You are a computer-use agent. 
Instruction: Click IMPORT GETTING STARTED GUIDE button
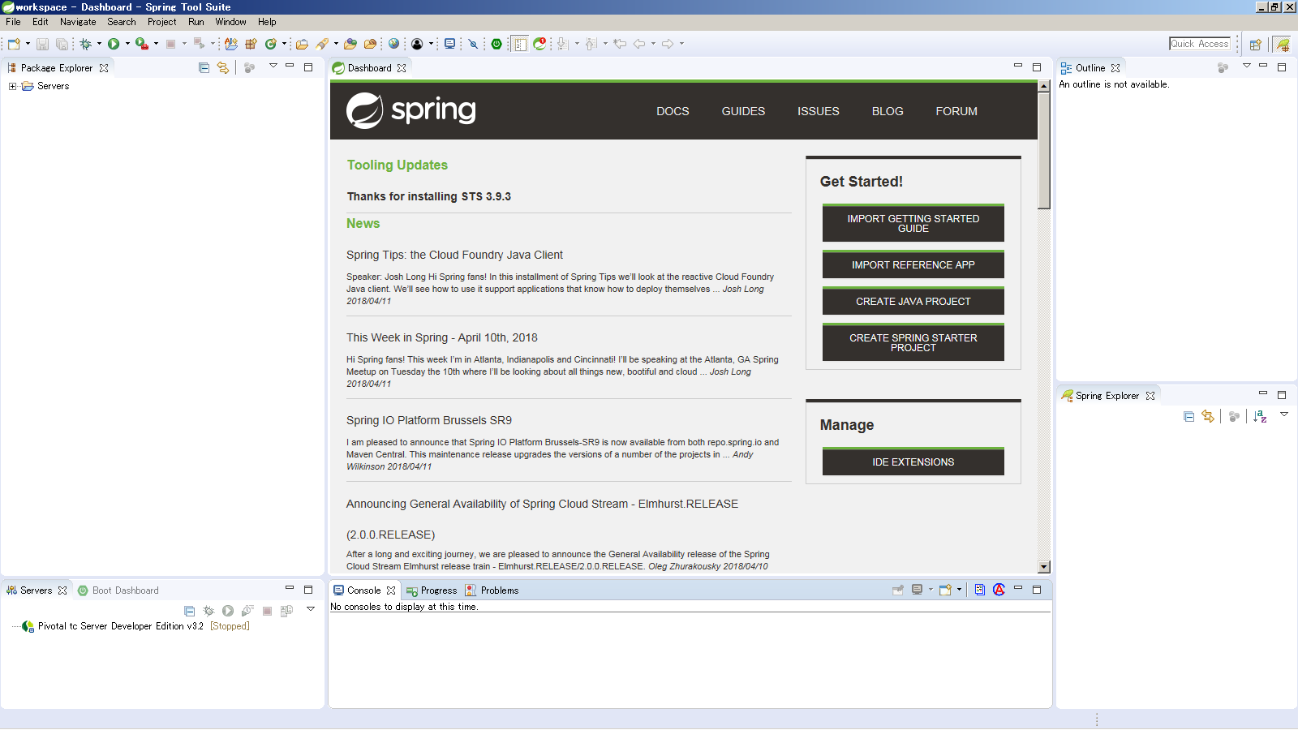tap(913, 223)
